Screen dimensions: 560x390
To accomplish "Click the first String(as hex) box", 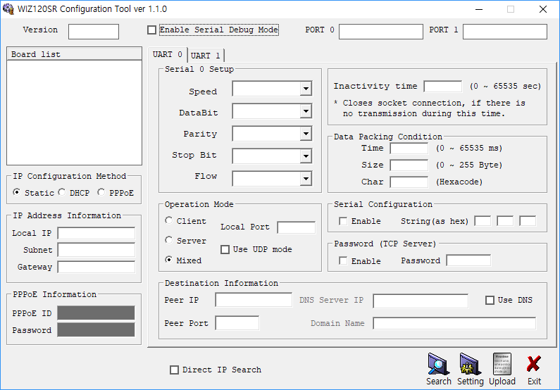I will click(x=483, y=221).
